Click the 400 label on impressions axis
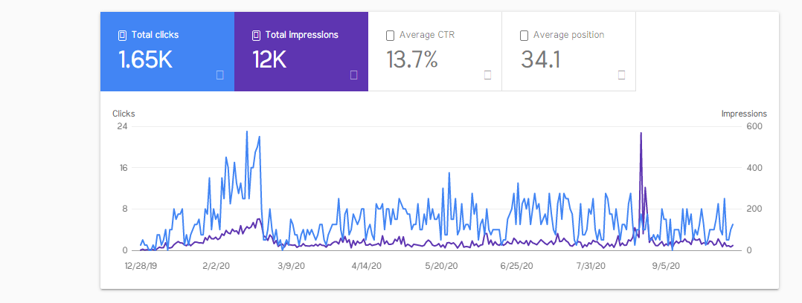Screen dimensions: 802x303 pos(755,168)
